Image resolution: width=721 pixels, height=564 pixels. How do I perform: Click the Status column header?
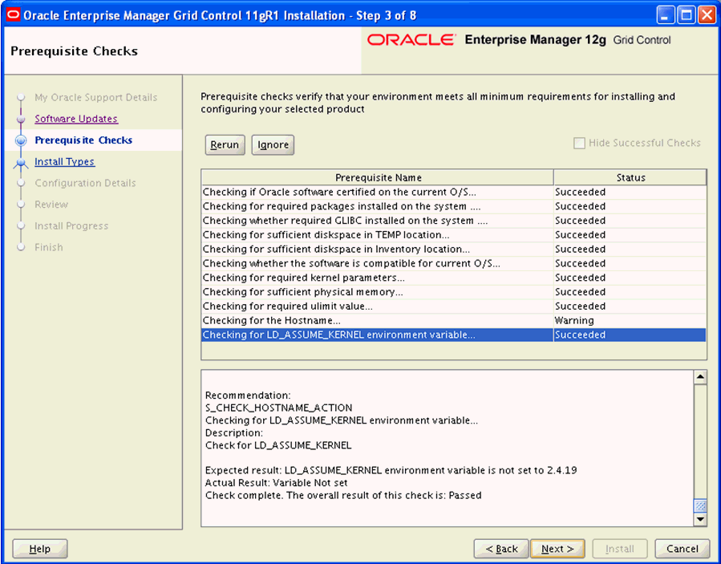[x=630, y=177]
